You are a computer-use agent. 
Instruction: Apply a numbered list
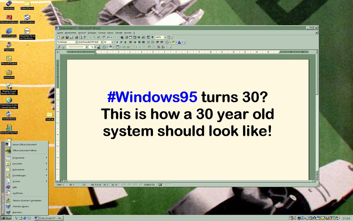149,42
